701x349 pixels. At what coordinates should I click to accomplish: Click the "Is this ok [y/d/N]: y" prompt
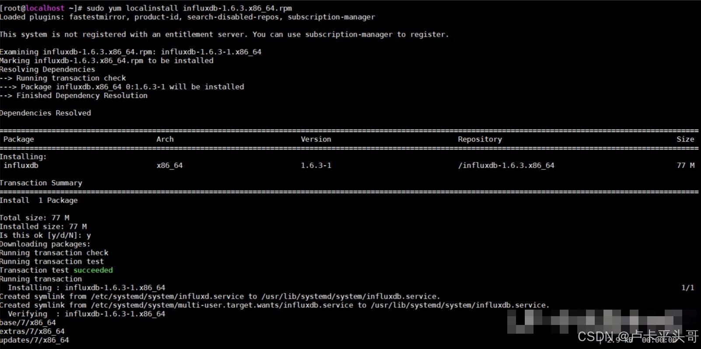[45, 235]
